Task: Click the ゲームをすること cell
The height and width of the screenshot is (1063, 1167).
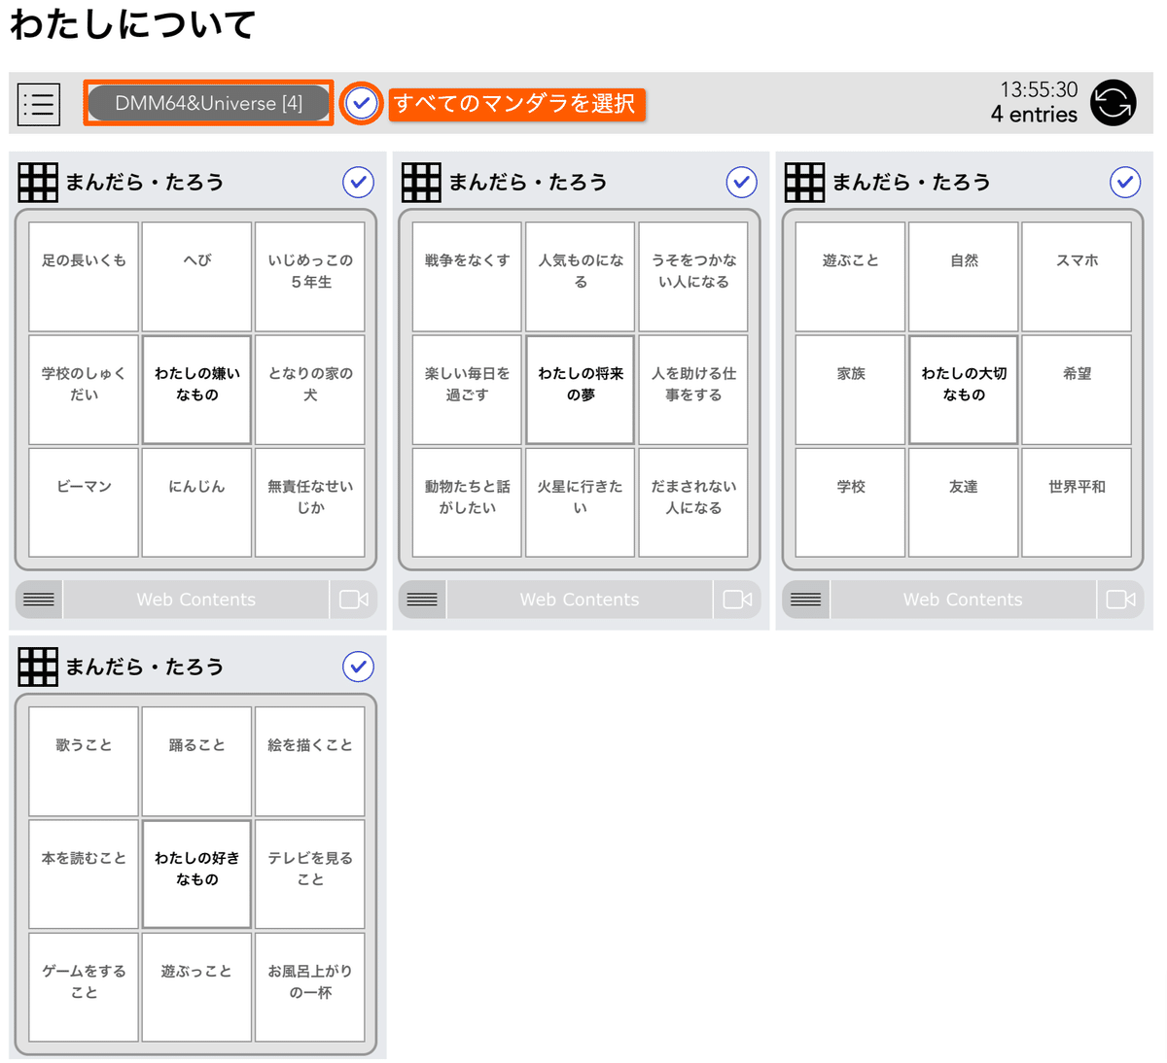Action: (84, 987)
